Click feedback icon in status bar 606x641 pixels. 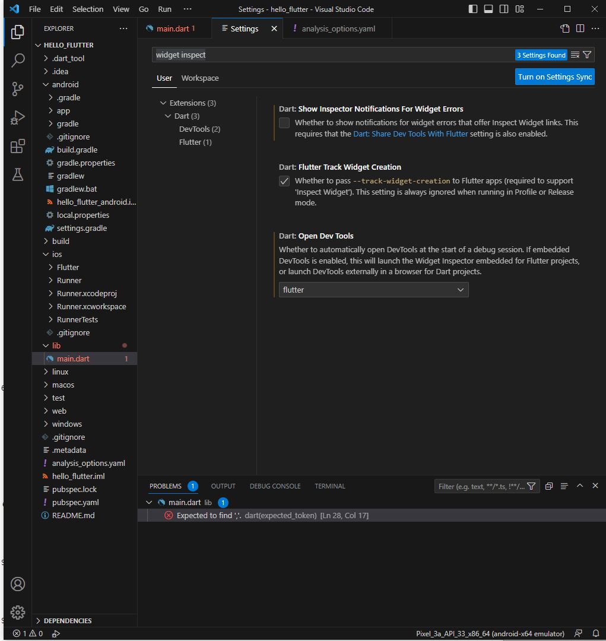tap(578, 634)
